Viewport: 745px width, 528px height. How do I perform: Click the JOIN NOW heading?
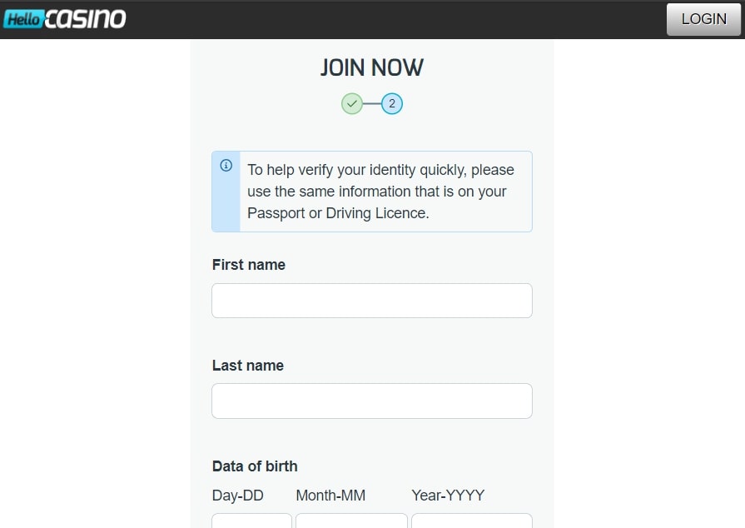click(371, 67)
